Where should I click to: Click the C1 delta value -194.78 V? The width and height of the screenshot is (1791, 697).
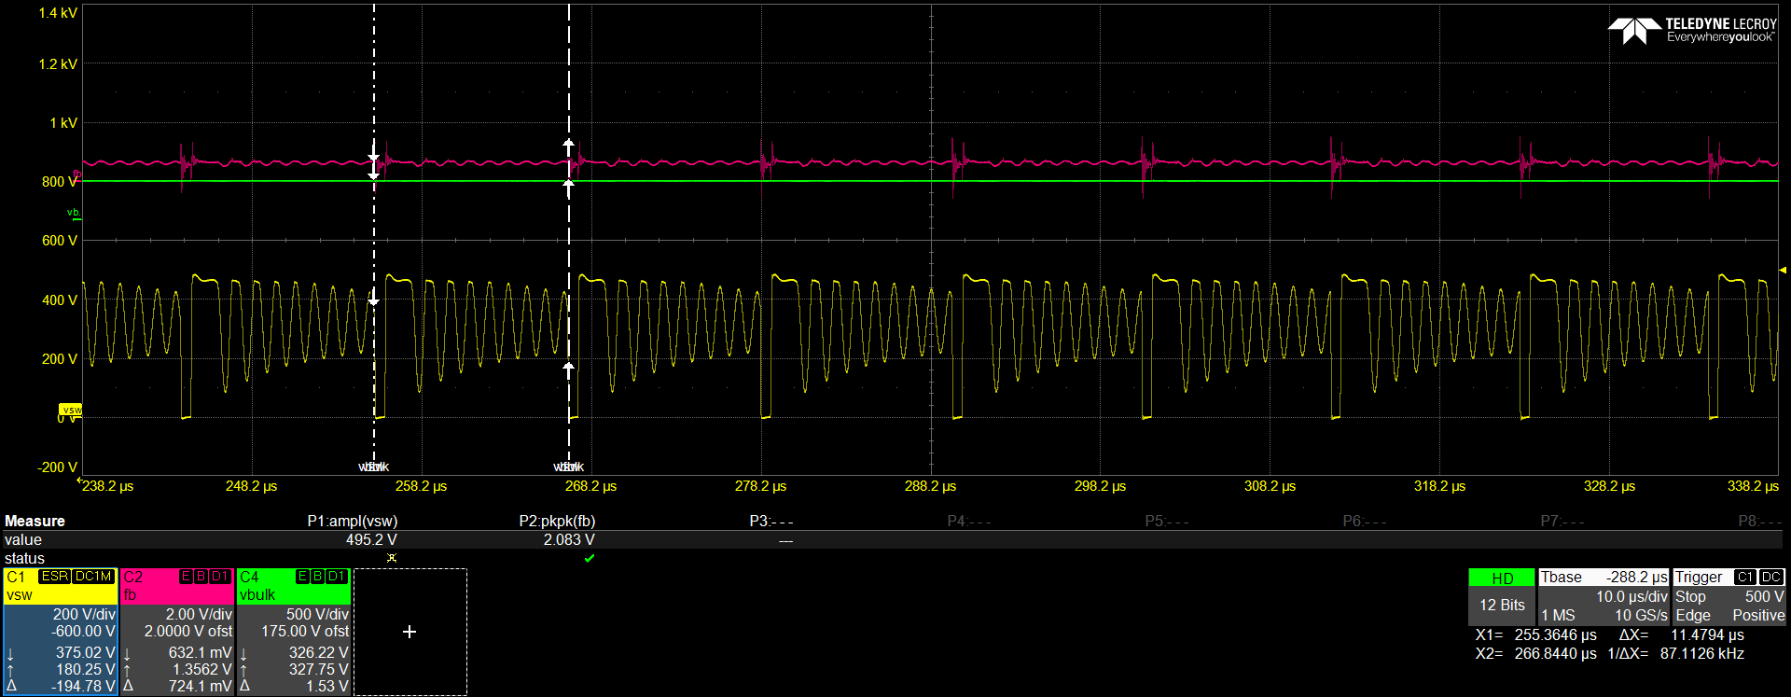click(83, 686)
